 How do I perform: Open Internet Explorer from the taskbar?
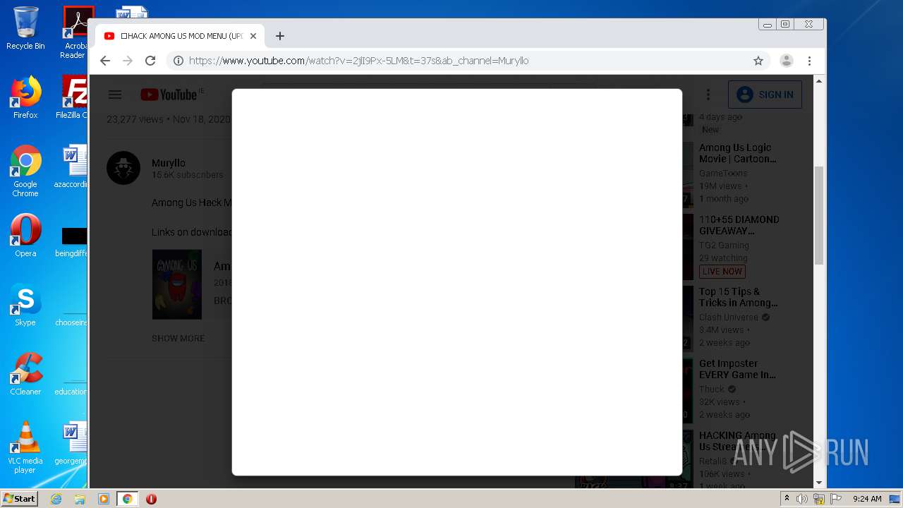pyautogui.click(x=56, y=499)
